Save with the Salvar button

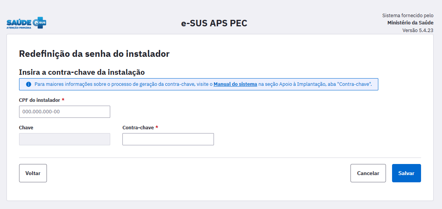click(406, 173)
